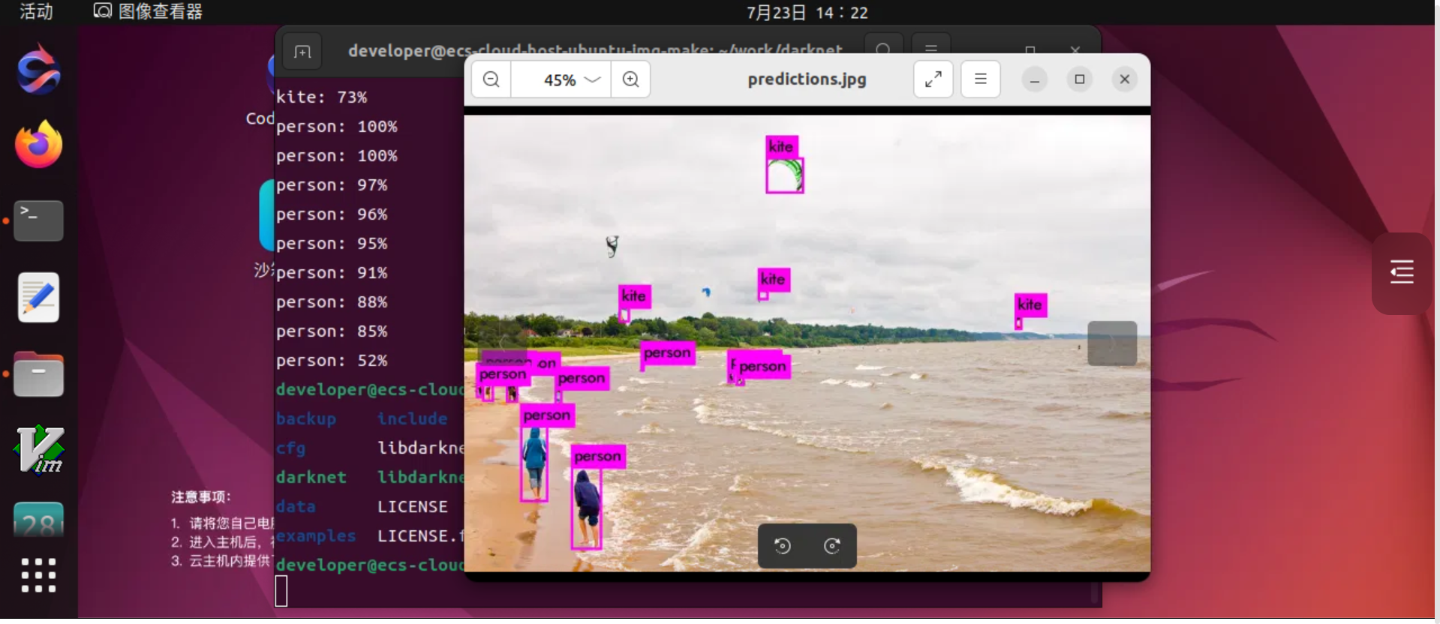1440x624 pixels.
Task: Open Firefox from the dock
Action: click(38, 145)
